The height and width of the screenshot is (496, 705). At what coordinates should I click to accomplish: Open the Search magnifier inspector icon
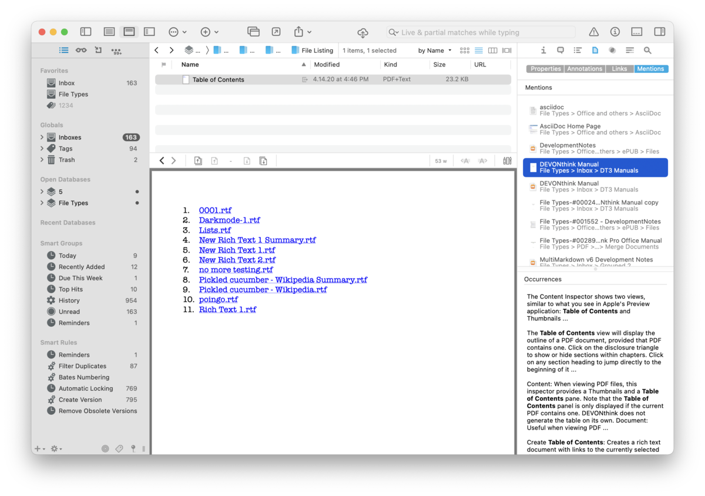click(647, 51)
